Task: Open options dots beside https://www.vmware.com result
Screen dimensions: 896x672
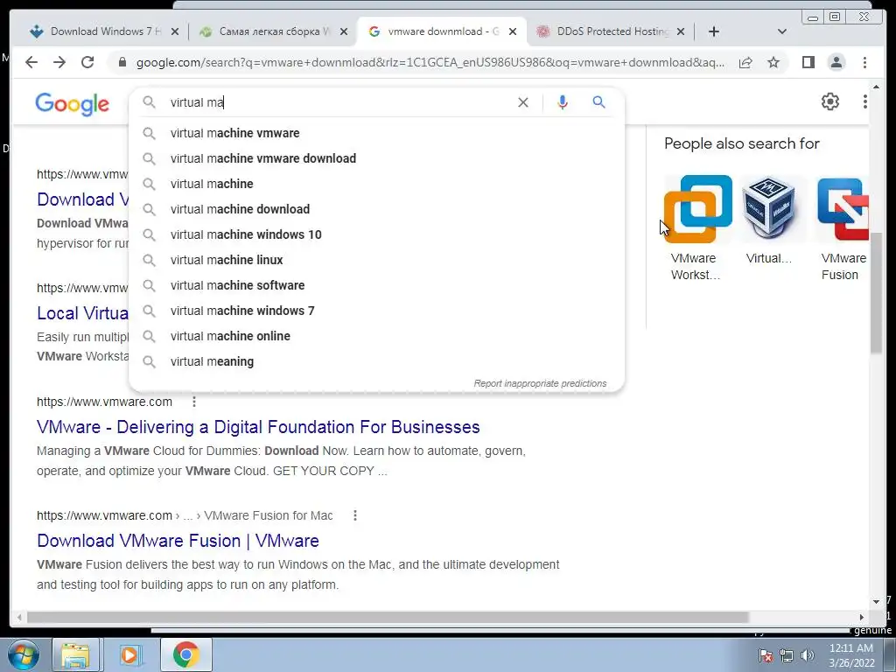Action: pos(194,402)
